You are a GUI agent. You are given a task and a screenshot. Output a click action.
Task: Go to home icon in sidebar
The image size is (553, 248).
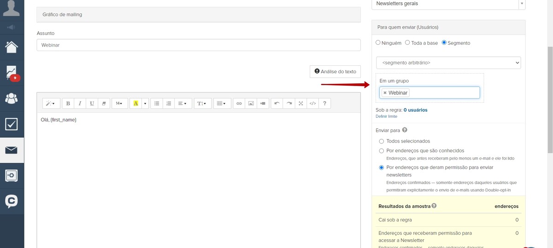[x=12, y=46]
